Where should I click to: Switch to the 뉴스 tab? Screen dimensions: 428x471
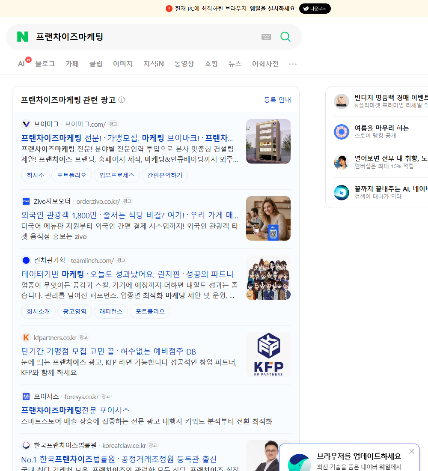[x=235, y=64]
